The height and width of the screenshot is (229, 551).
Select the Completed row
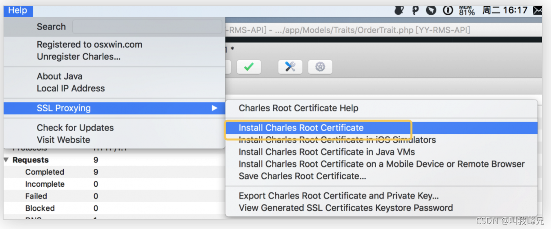click(114, 172)
